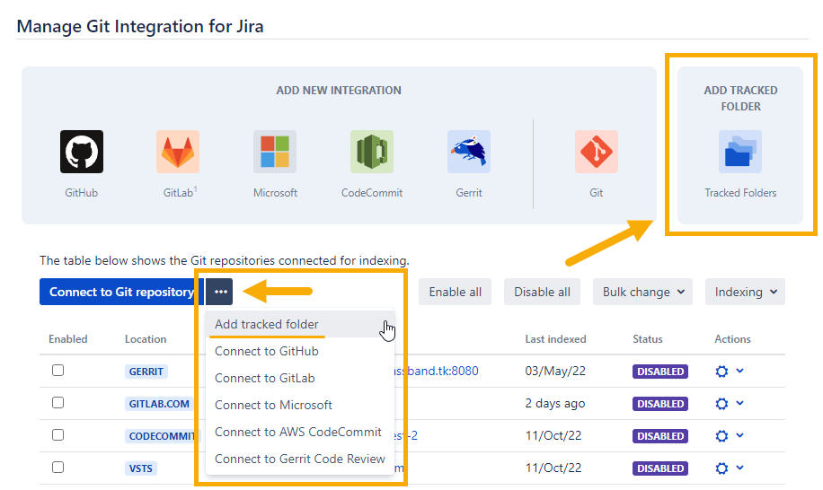Click the GERRIT location tag
The height and width of the screenshot is (490, 823).
[146, 372]
